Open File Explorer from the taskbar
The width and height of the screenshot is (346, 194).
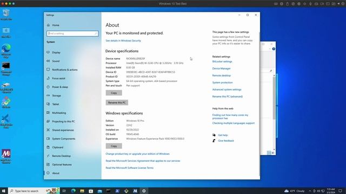82,191
